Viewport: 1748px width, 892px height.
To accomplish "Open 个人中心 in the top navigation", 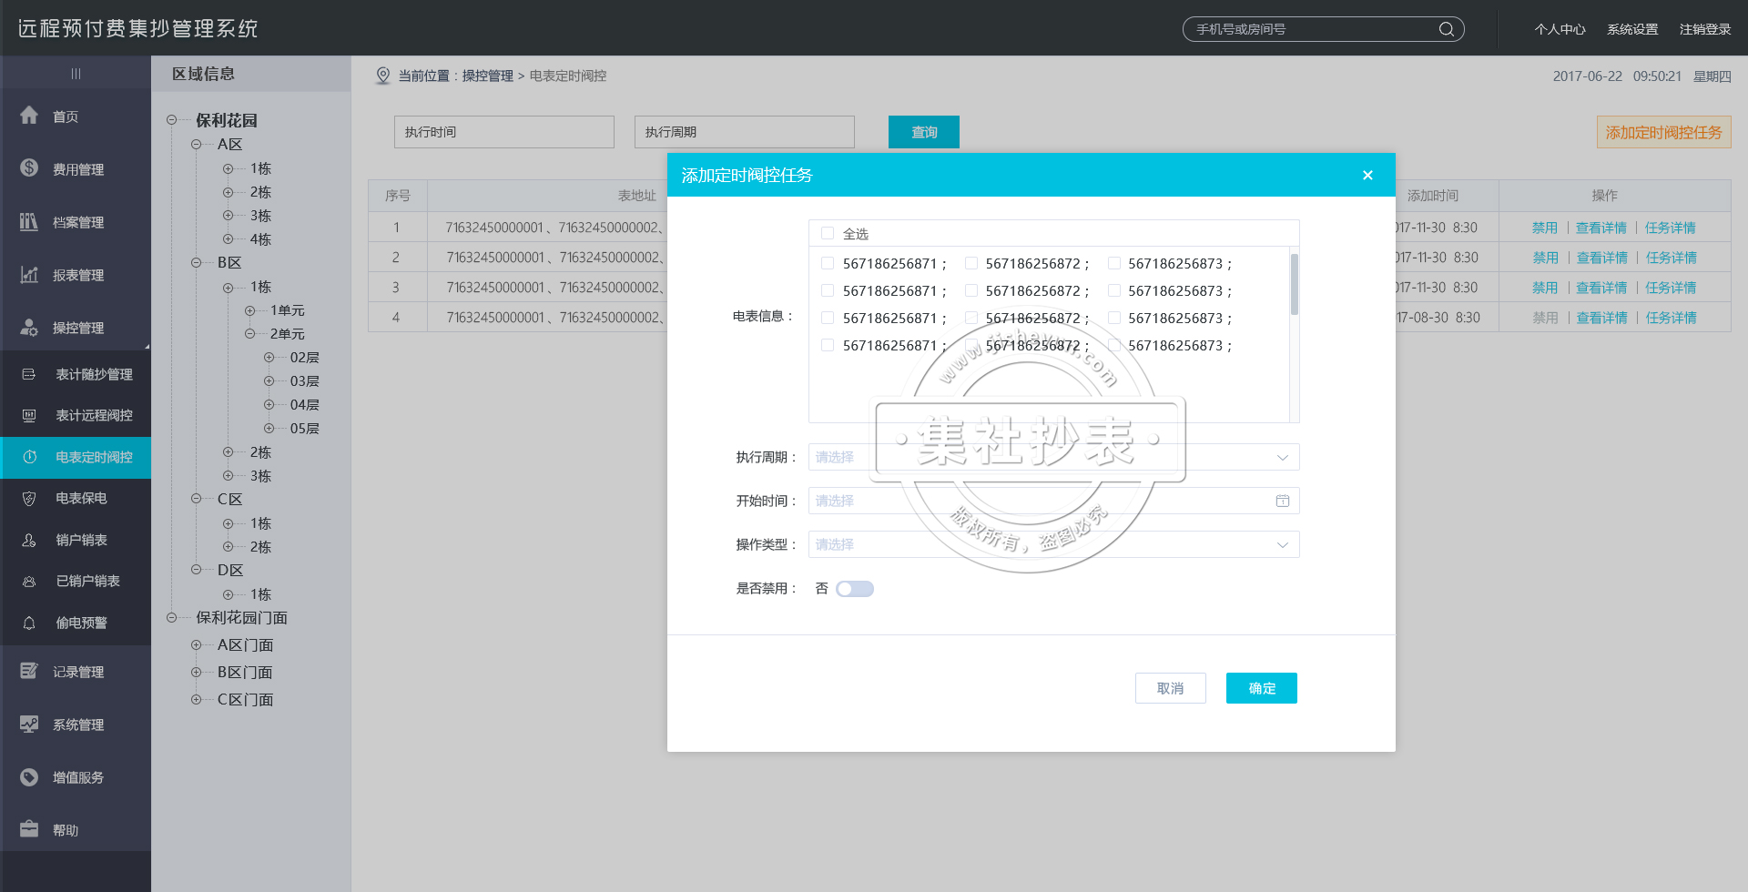I will [1559, 29].
